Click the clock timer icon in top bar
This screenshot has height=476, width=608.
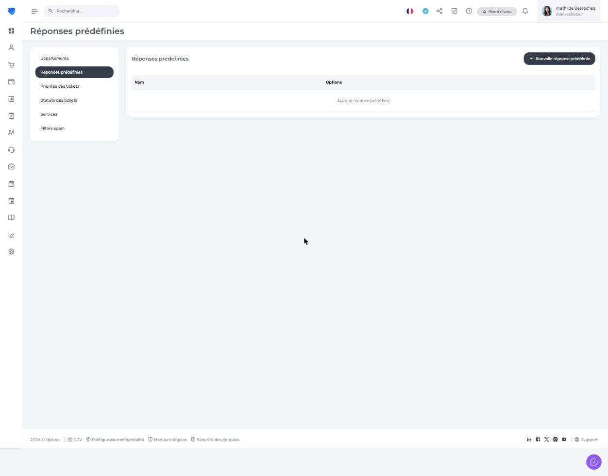(469, 11)
